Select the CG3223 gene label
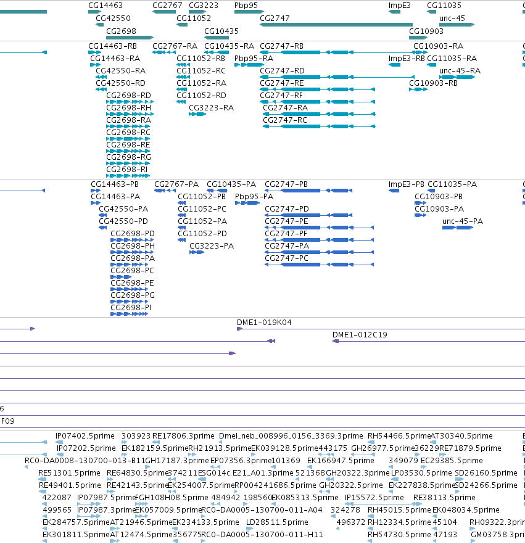Screen dimensions: 525x544 (x=204, y=6)
